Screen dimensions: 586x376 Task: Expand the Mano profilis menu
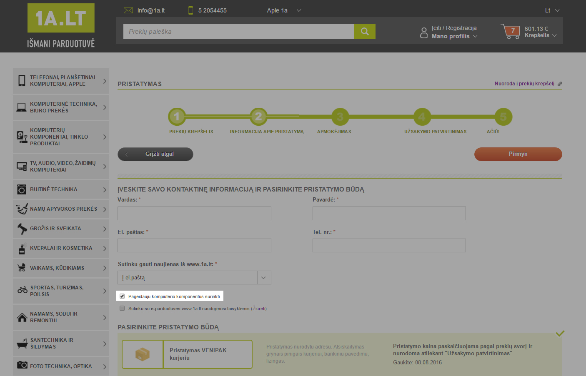(x=454, y=36)
